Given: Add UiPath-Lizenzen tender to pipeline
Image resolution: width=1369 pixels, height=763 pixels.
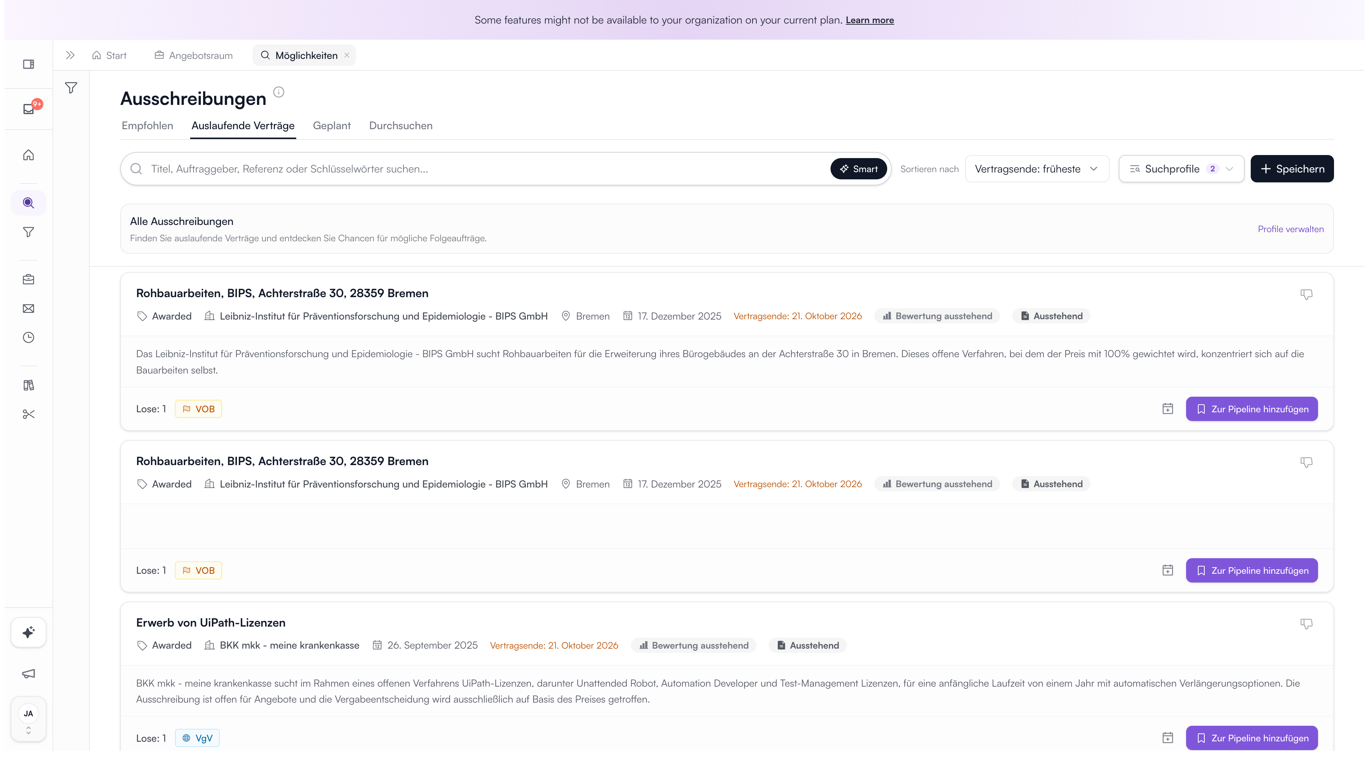Looking at the screenshot, I should click(1251, 738).
